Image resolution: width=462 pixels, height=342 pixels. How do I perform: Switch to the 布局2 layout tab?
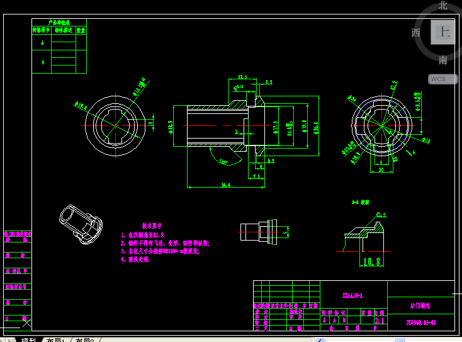[x=84, y=340]
